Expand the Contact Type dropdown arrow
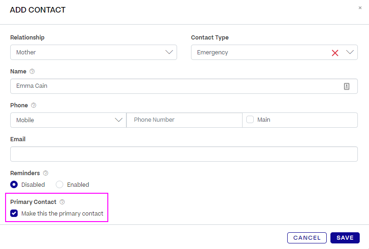 tap(350, 52)
